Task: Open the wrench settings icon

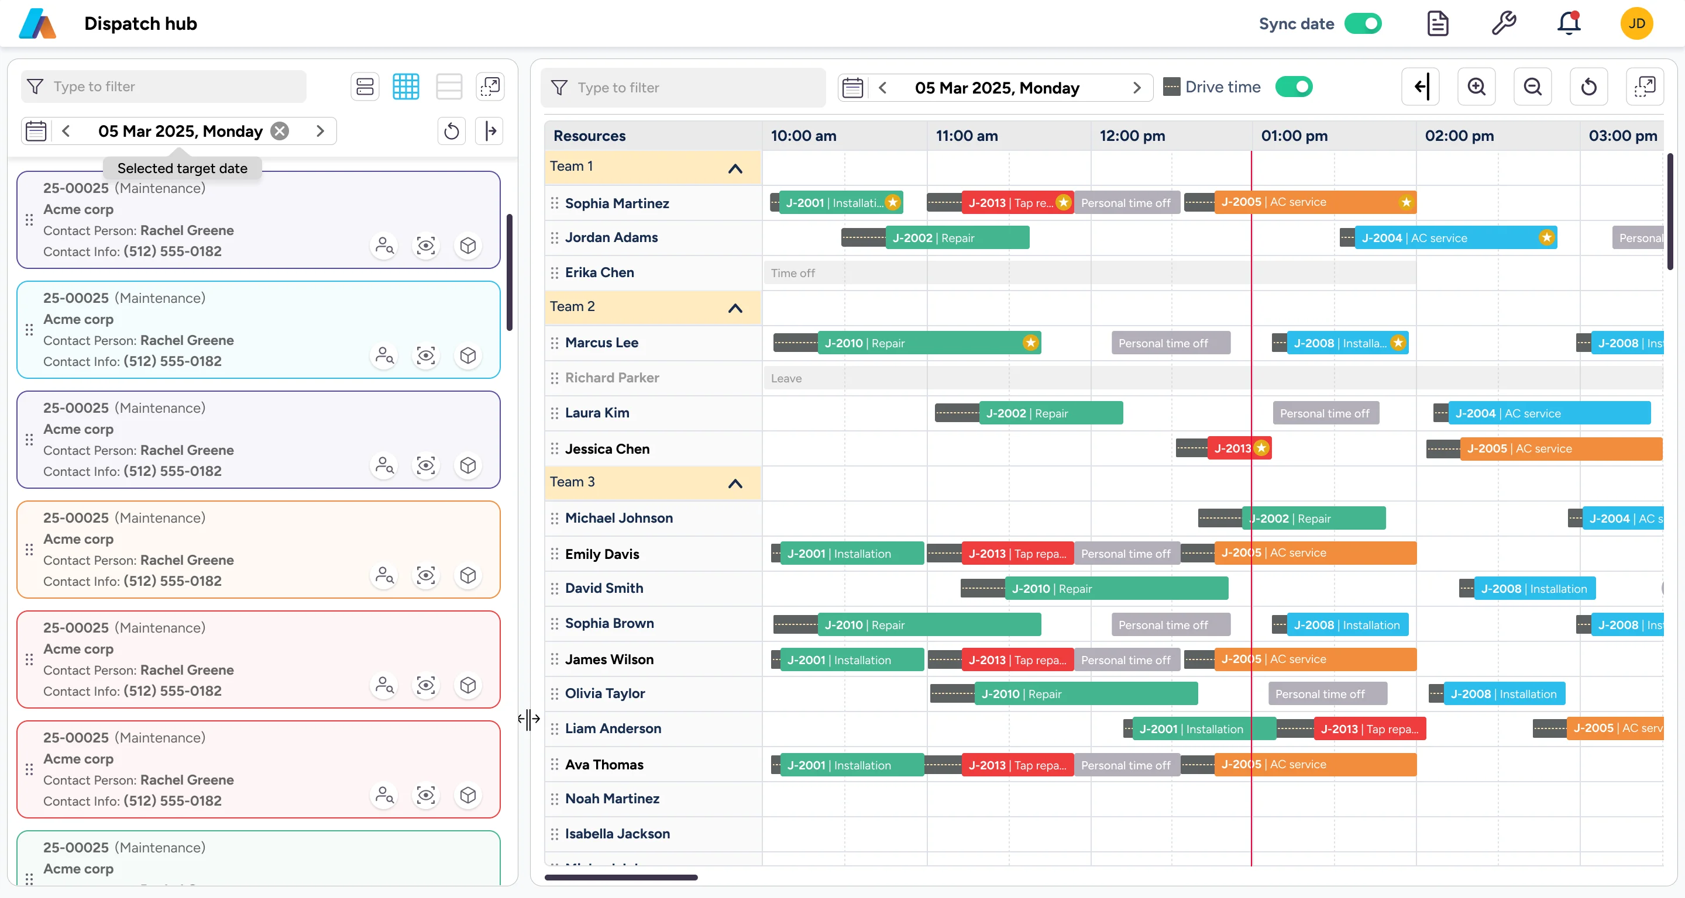Action: pos(1503,23)
